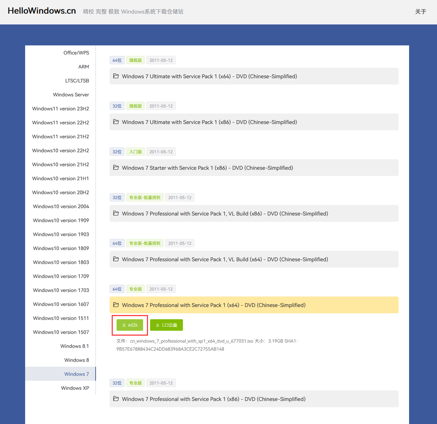Select Windows10 version 1909
The image size is (437, 424).
pos(60,220)
